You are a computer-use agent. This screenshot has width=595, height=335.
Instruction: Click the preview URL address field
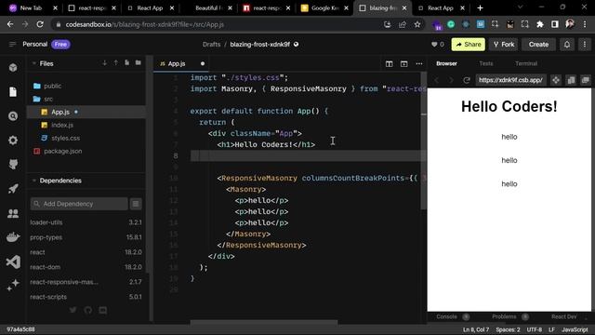(x=510, y=80)
